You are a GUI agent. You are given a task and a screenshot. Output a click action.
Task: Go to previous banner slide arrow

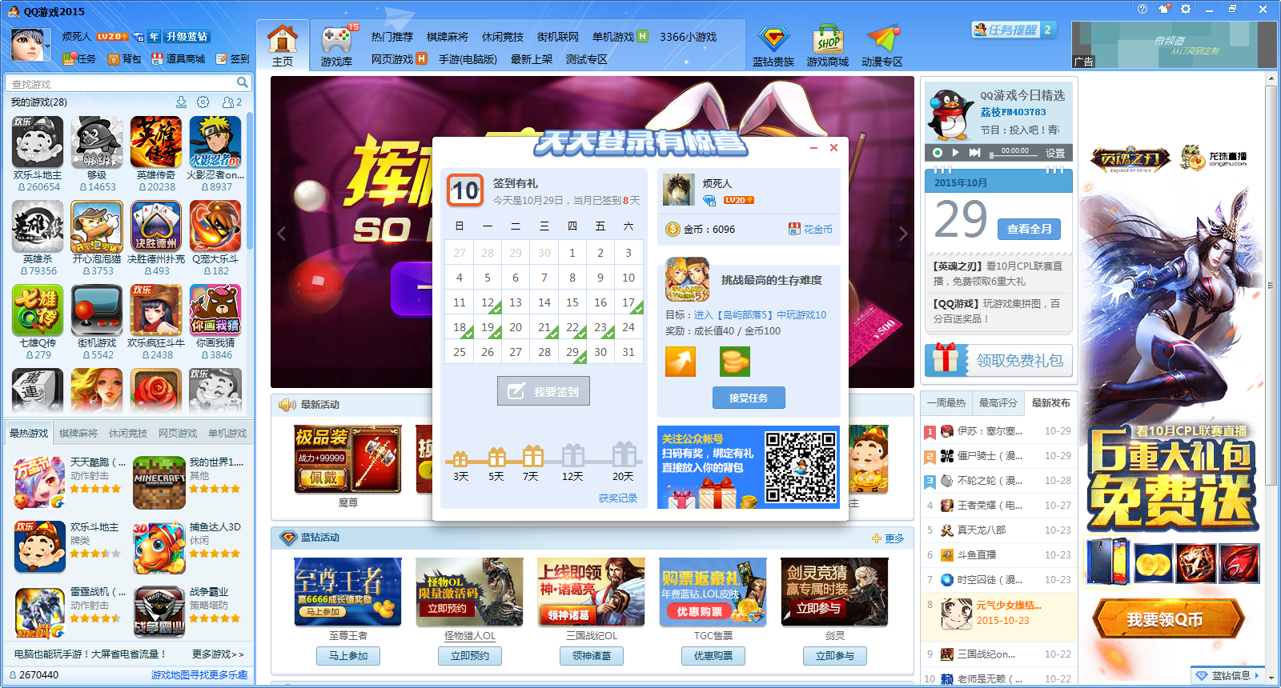[x=281, y=234]
